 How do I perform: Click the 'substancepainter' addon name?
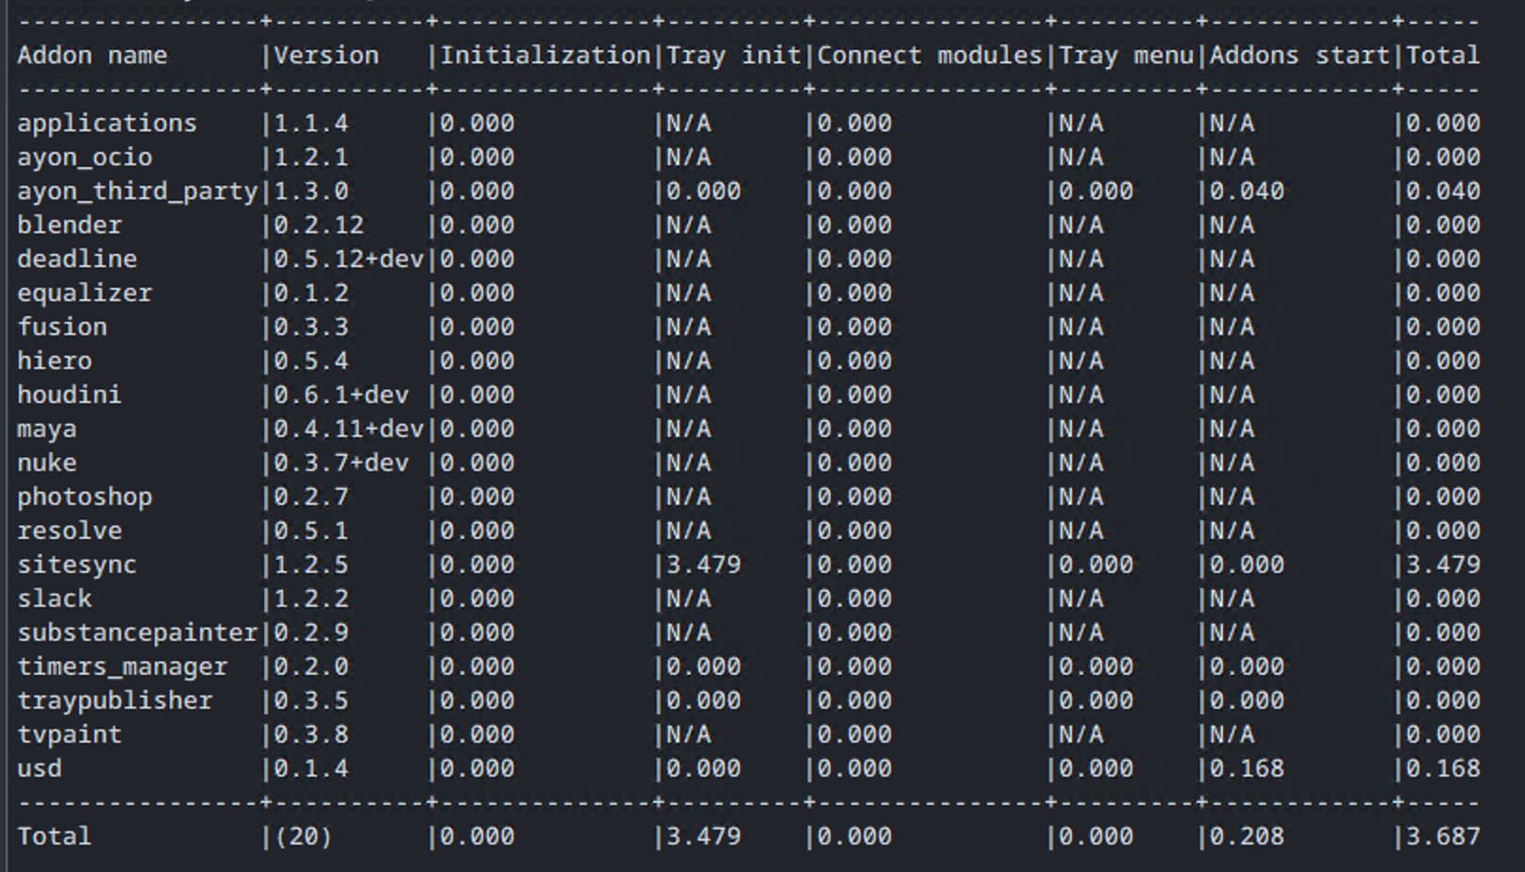click(x=138, y=633)
